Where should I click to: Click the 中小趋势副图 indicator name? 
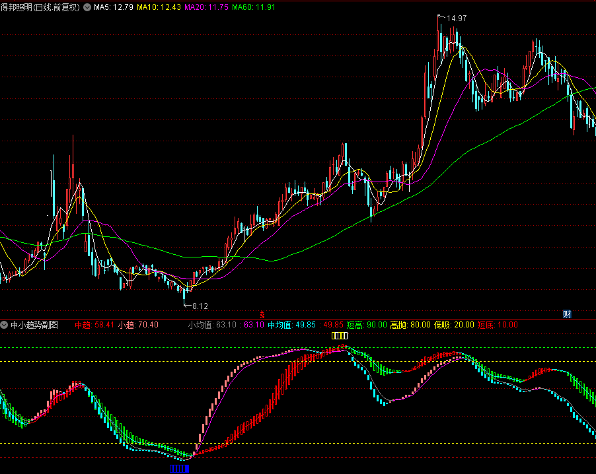(34, 325)
